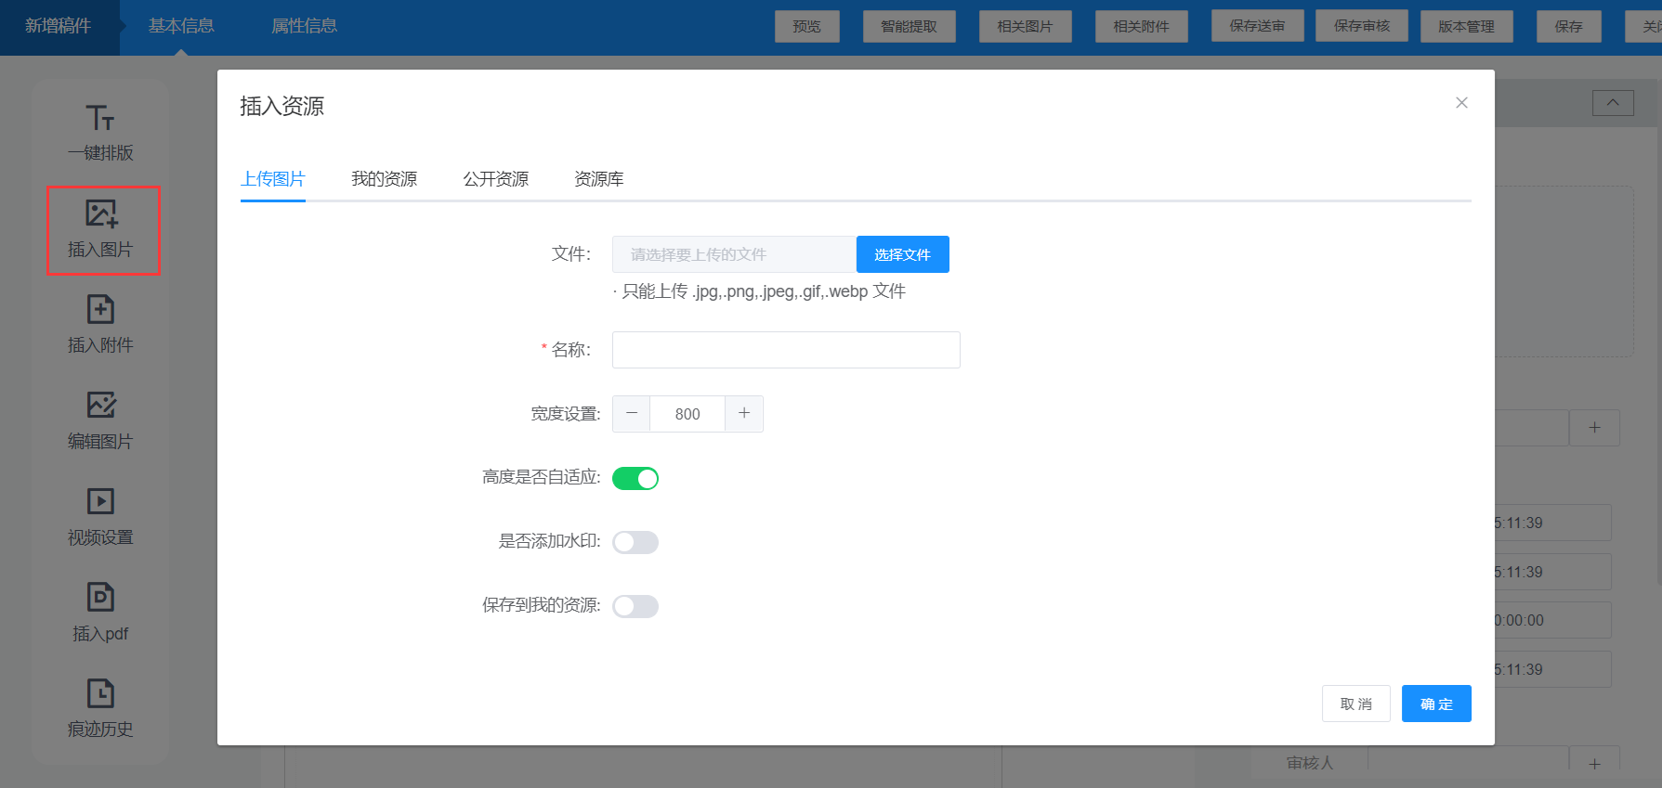Select the 插入图片 insert image icon
This screenshot has width=1662, height=788.
(x=101, y=214)
